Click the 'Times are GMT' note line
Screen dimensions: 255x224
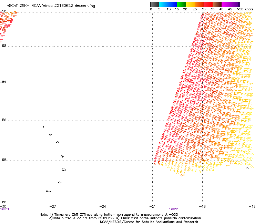[109, 215]
